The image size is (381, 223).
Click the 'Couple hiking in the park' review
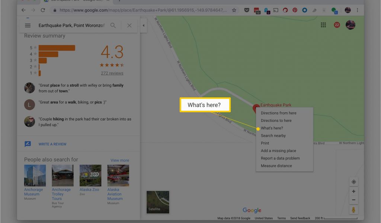(85, 122)
